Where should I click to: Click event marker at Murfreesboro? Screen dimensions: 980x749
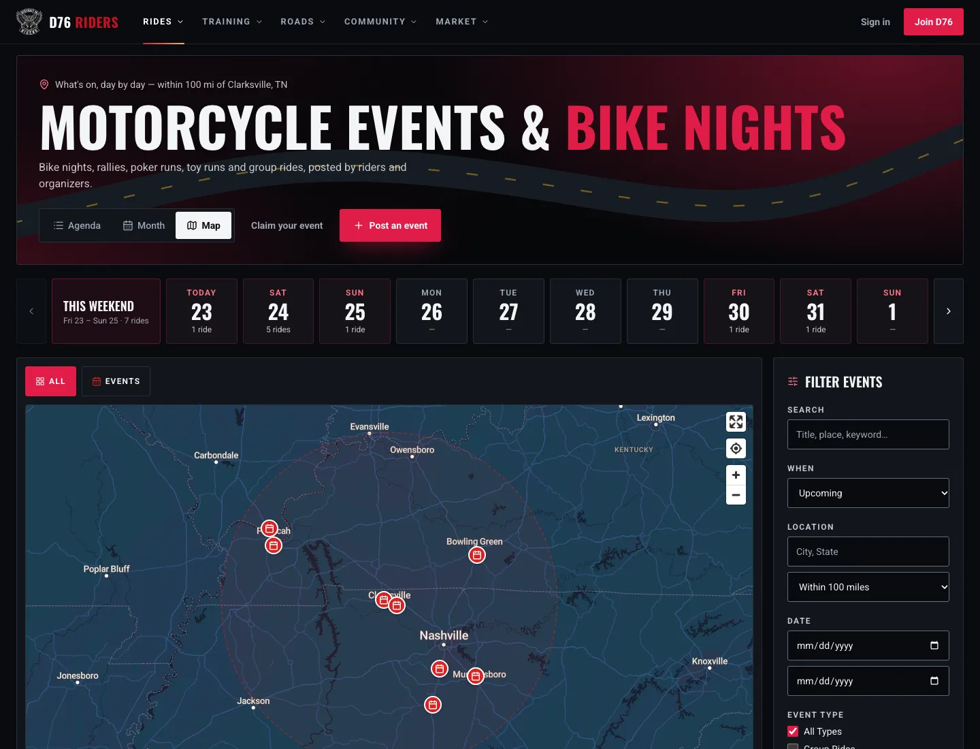(x=476, y=676)
